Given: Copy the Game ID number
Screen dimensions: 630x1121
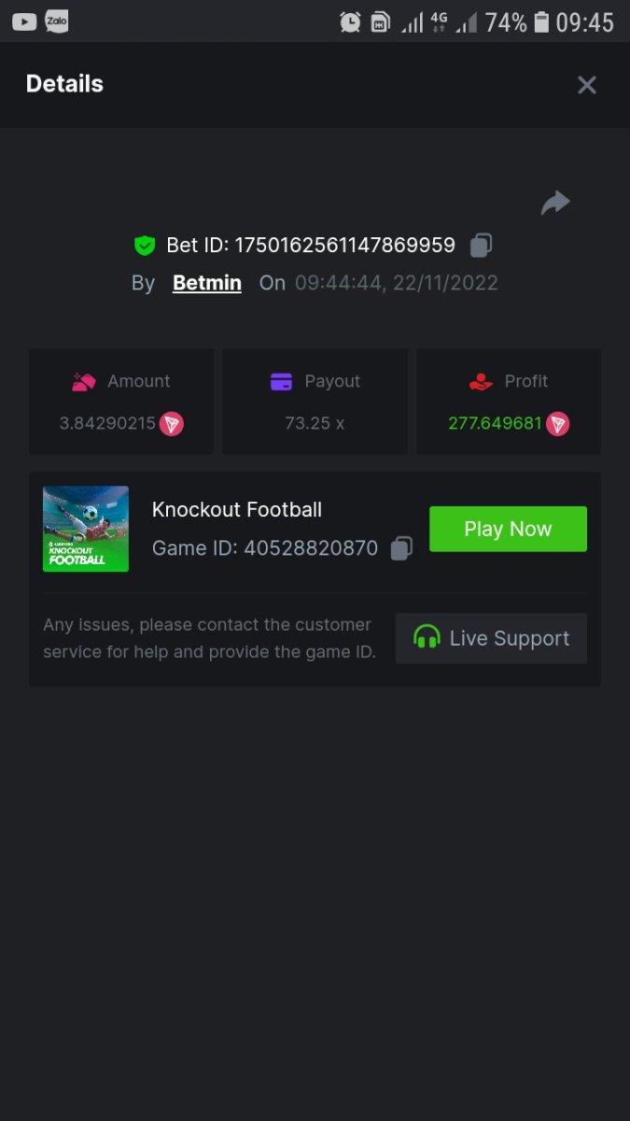Looking at the screenshot, I should tap(401, 548).
